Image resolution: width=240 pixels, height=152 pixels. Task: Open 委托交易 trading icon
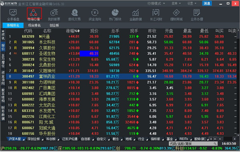74,15
